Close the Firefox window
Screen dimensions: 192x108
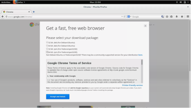(188, 7)
